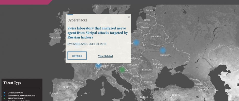Click the Threat Type legend heading
The height and width of the screenshot is (101, 239).
12,83
